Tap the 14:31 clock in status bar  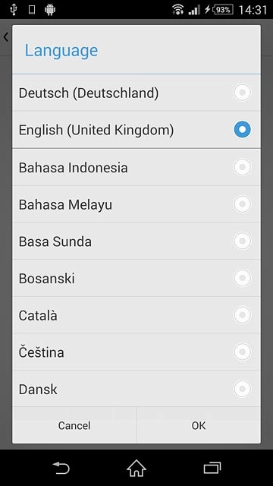point(253,10)
